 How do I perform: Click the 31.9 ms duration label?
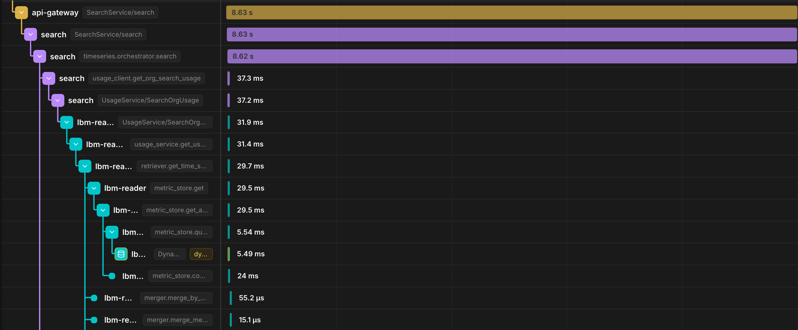(250, 122)
